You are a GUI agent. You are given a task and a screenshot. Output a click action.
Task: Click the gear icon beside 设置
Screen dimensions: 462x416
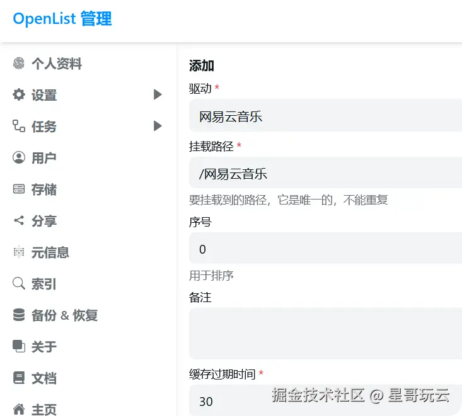click(18, 95)
